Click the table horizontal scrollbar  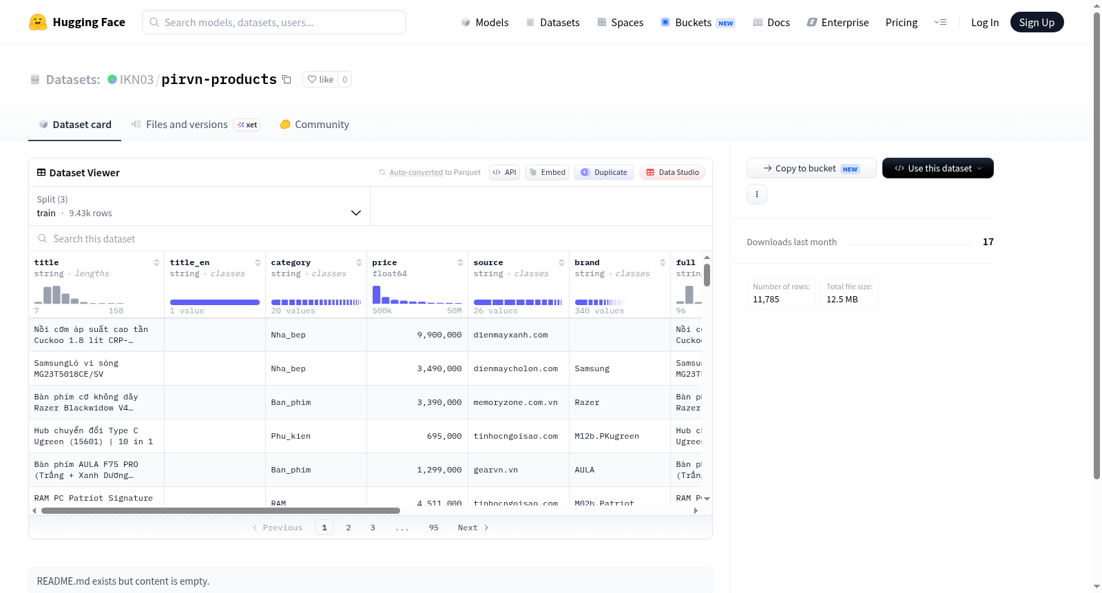tap(220, 510)
